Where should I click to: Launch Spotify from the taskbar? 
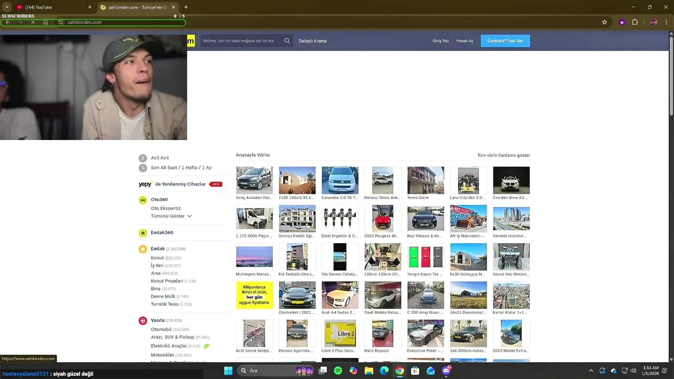coord(338,371)
